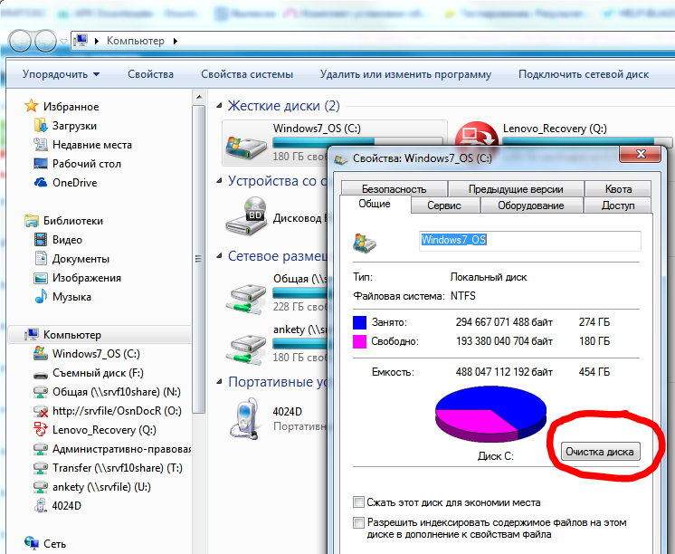Enable Разрешить индексировать содержимое checkbox
This screenshot has height=554, width=675.
click(358, 522)
